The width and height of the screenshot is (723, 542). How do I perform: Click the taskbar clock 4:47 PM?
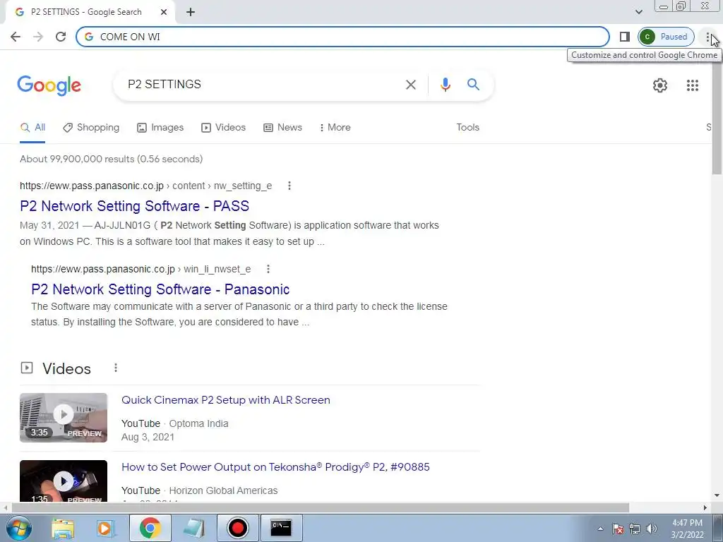coord(687,523)
